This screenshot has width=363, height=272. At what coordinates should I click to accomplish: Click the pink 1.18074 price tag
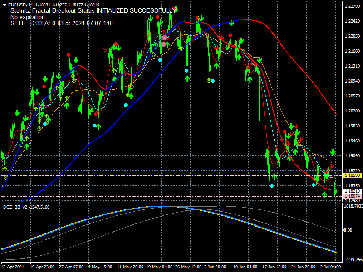click(353, 196)
